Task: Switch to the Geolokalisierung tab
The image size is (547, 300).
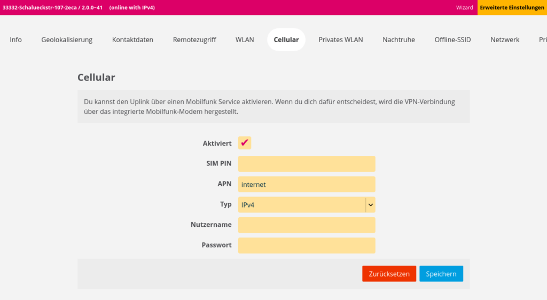Action: pos(67,40)
